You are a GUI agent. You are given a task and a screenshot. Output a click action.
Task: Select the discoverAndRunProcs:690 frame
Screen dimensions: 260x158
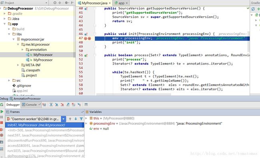click(x=45, y=140)
